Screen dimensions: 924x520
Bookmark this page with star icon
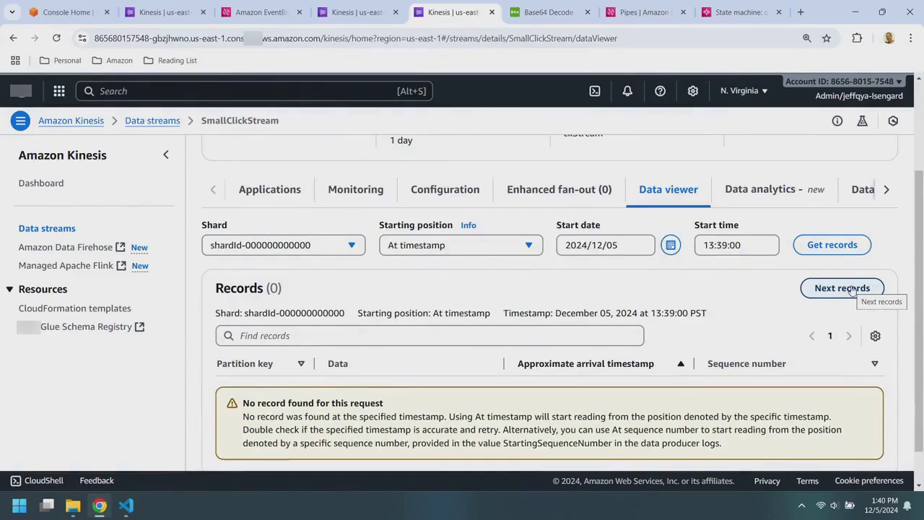[827, 38]
